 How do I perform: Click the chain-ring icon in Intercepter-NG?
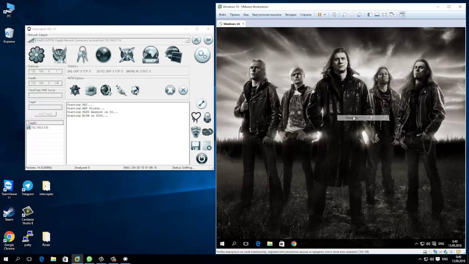click(207, 132)
